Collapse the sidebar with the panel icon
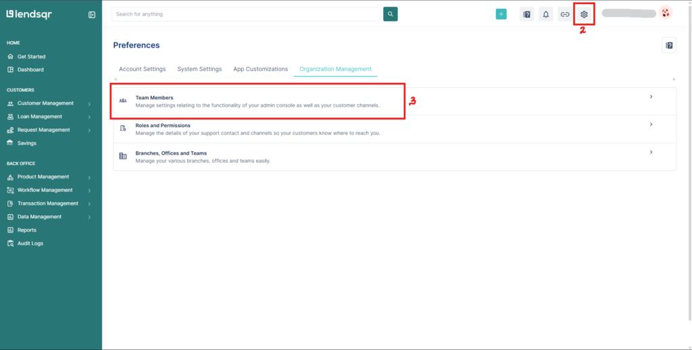 (92, 15)
